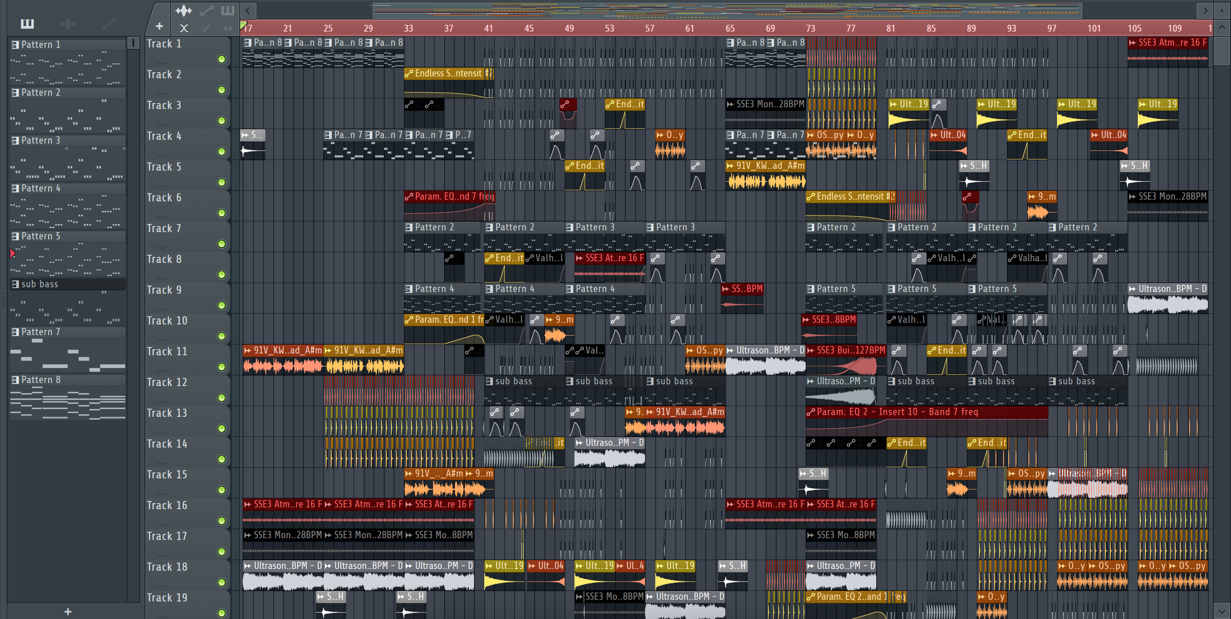Mute Track 16 with its green switch
The width and height of the screenshot is (1231, 619).
(221, 521)
